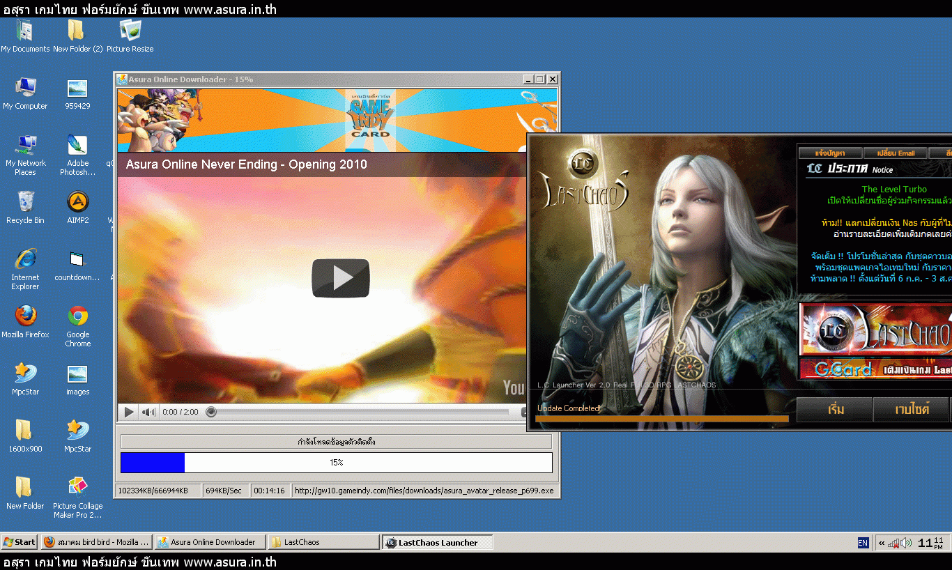The height and width of the screenshot is (570, 952).
Task: Mute the video using speaker button
Action: click(x=148, y=412)
